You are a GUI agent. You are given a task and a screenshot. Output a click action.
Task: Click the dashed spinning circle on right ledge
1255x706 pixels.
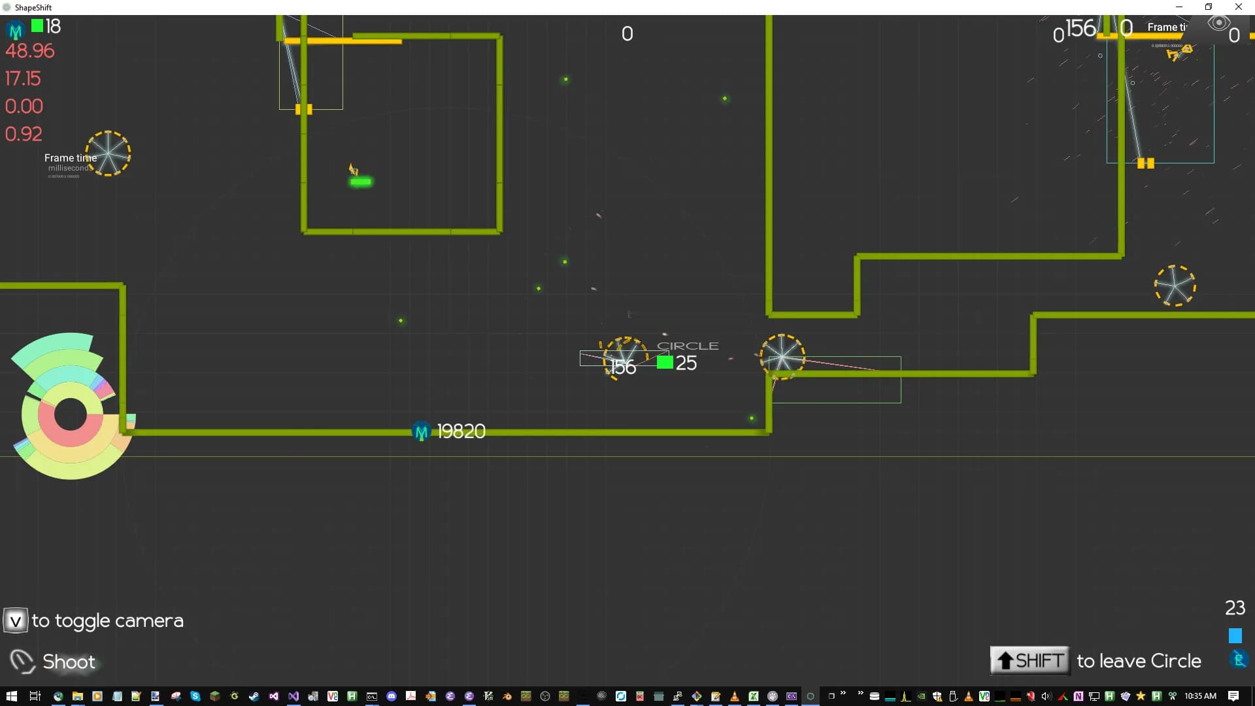tap(1175, 286)
